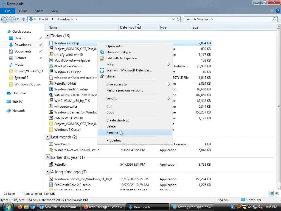Image resolution: width=281 pixels, height=211 pixels.
Task: Open Music folder in navigation pane
Action: pyautogui.click(x=19, y=64)
